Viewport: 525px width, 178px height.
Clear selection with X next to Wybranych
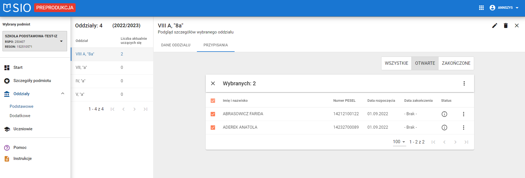[x=213, y=83]
